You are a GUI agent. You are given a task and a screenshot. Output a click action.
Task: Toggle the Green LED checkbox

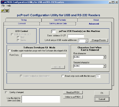pos(18,40)
